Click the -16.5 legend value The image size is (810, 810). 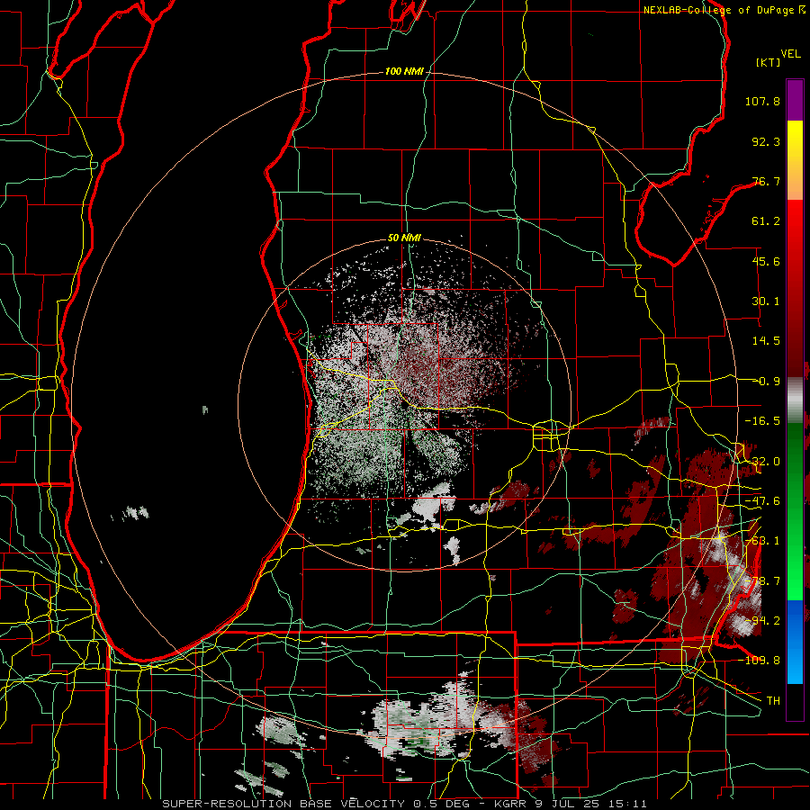762,421
